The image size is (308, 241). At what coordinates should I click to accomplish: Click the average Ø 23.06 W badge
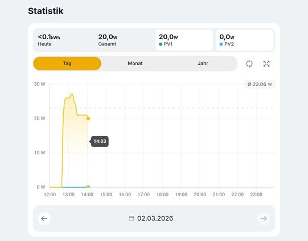point(260,84)
